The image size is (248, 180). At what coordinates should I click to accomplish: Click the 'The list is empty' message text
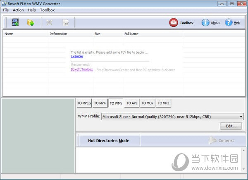click(x=110, y=52)
